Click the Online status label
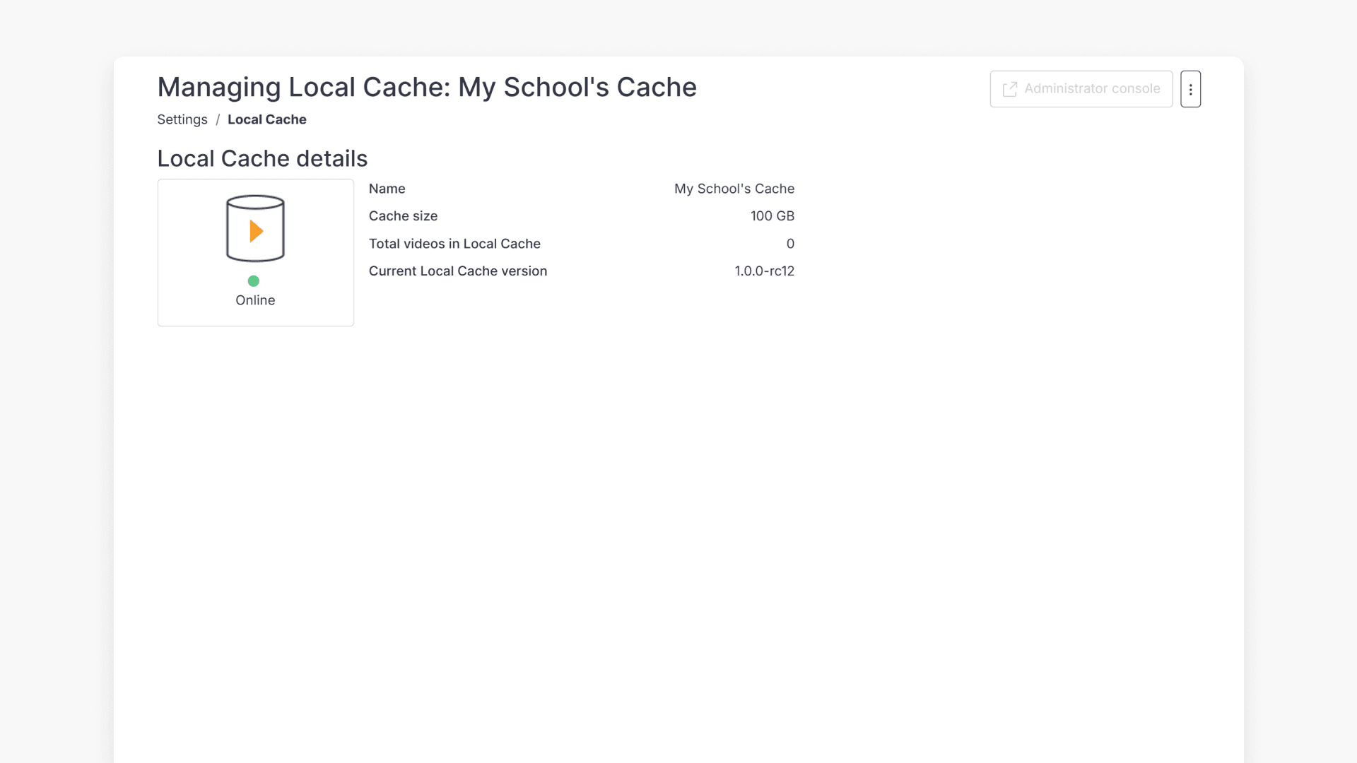The width and height of the screenshot is (1357, 763). click(x=255, y=300)
